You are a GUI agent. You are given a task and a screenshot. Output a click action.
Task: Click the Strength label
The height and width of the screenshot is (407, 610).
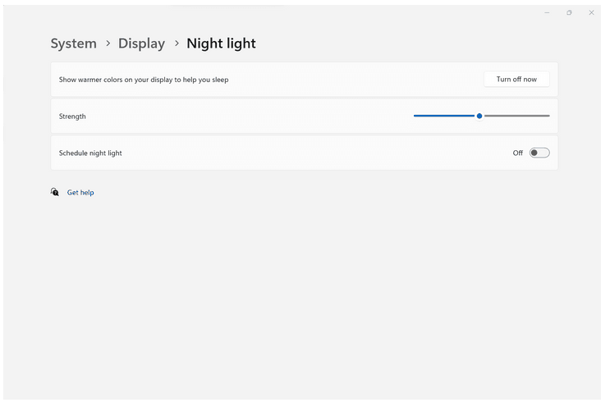(x=72, y=117)
